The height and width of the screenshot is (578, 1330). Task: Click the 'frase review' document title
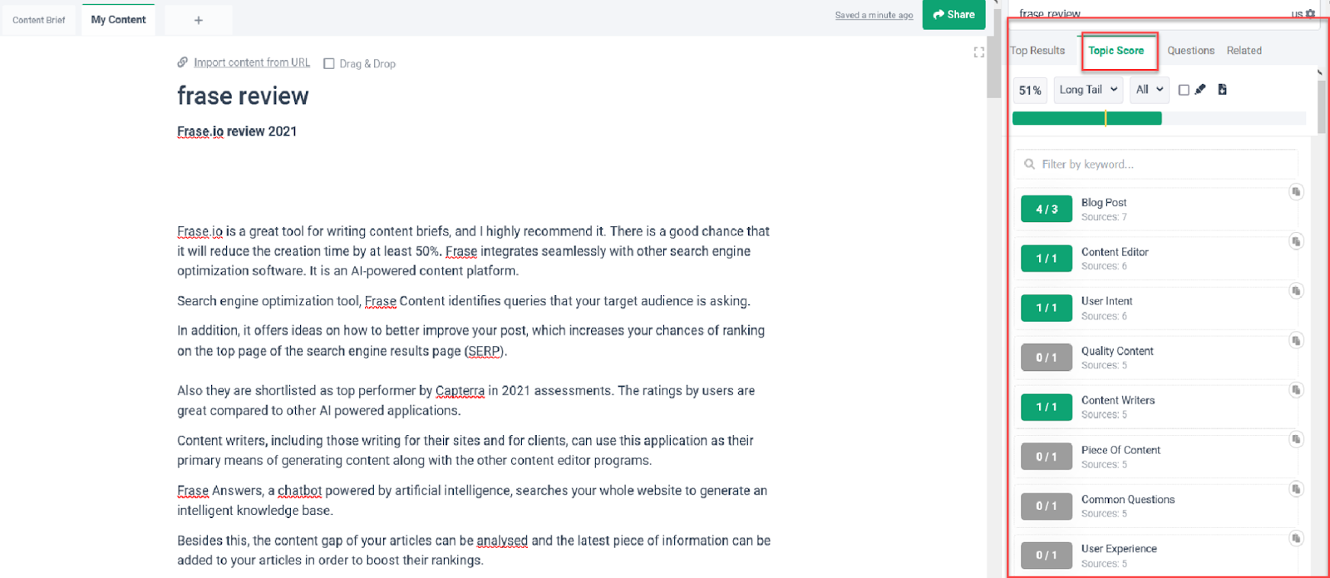[x=243, y=96]
